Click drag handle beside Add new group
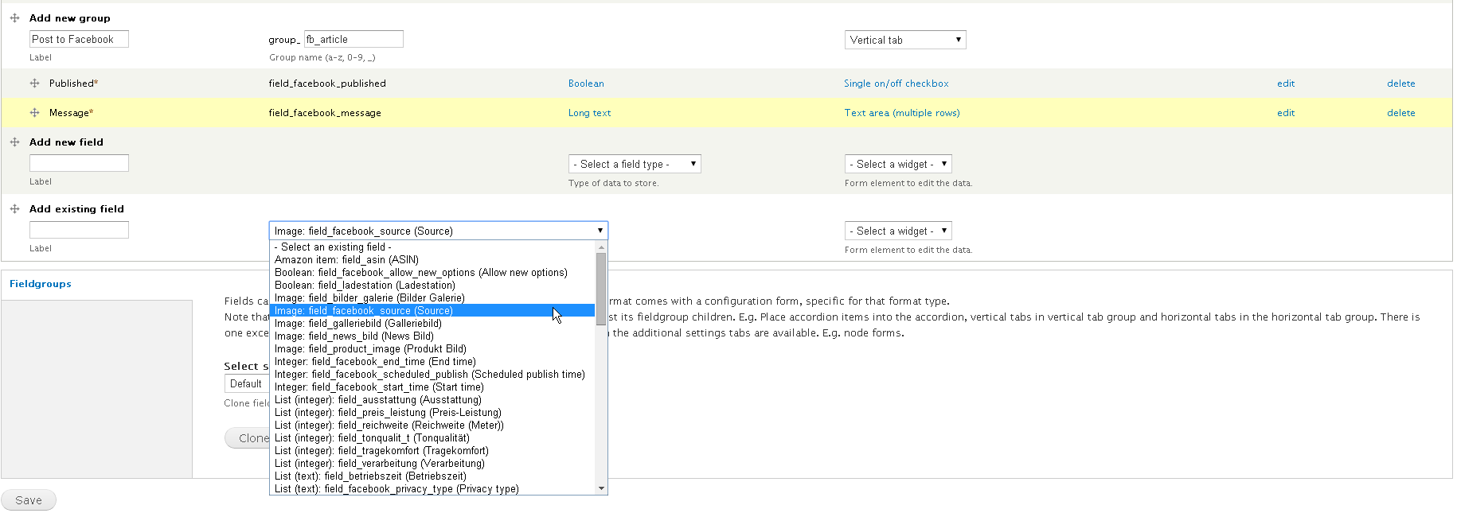 click(x=14, y=17)
